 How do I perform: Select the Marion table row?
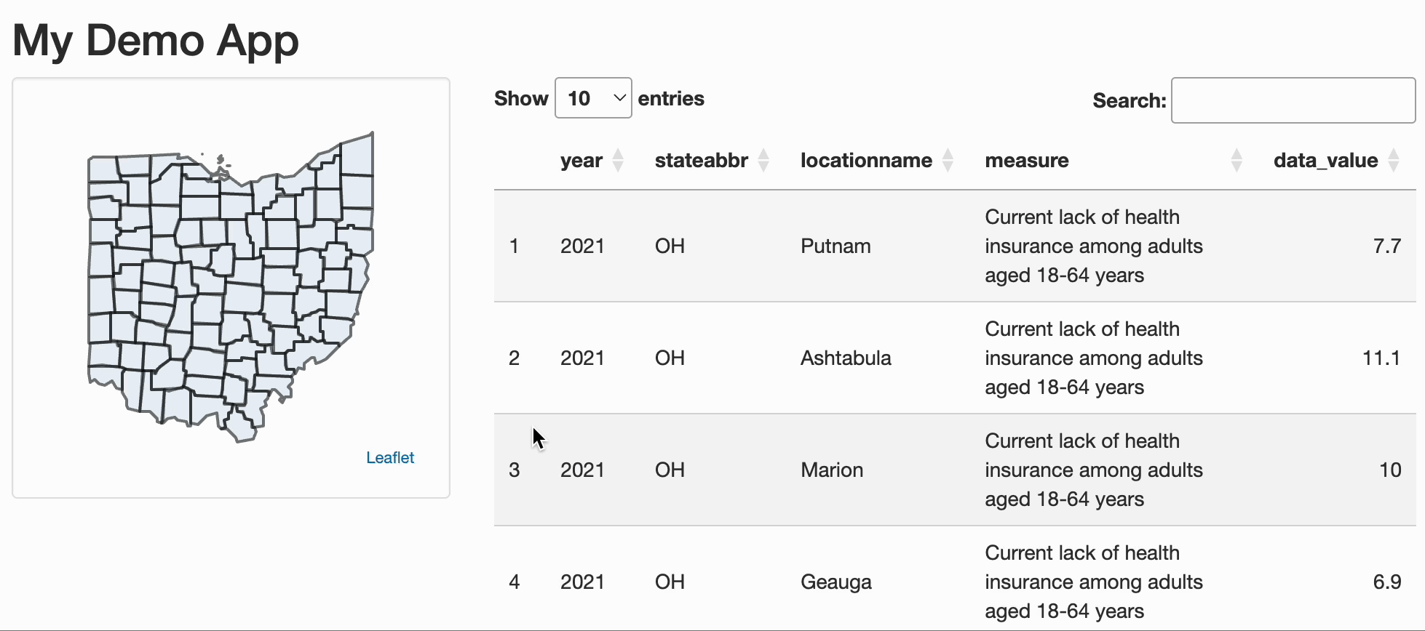832,470
